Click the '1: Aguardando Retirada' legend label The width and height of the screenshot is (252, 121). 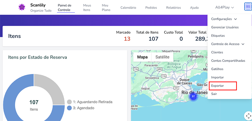click(x=93, y=102)
